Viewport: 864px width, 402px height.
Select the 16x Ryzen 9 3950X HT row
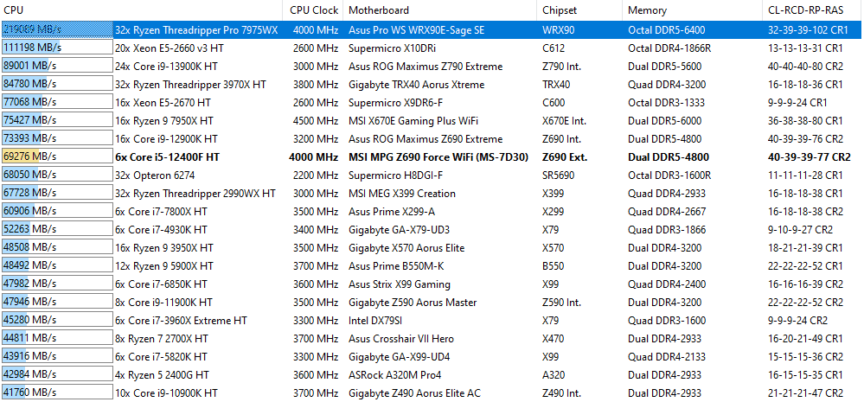[432, 248]
